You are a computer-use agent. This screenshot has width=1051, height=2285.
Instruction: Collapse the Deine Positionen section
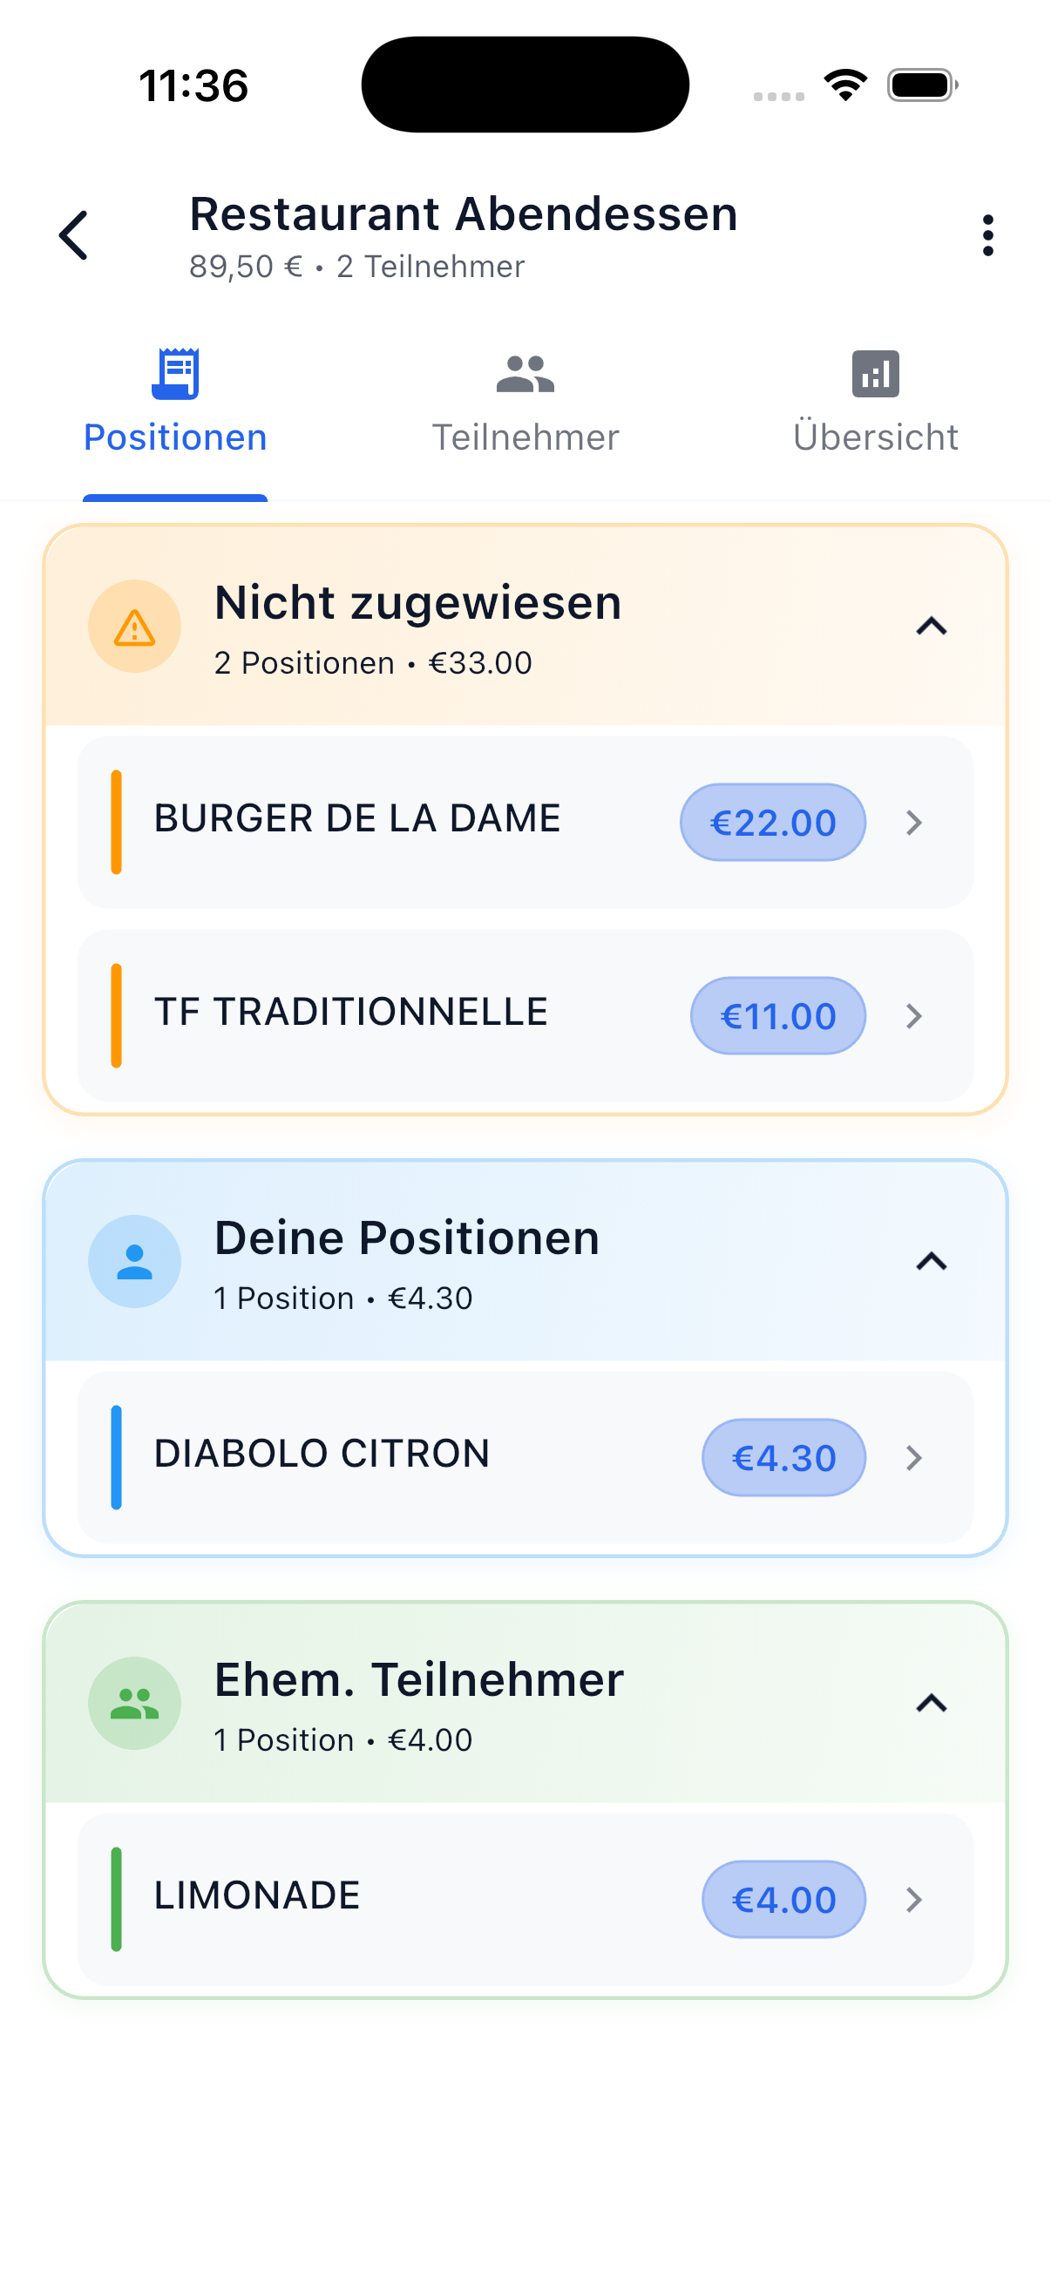point(932,1261)
